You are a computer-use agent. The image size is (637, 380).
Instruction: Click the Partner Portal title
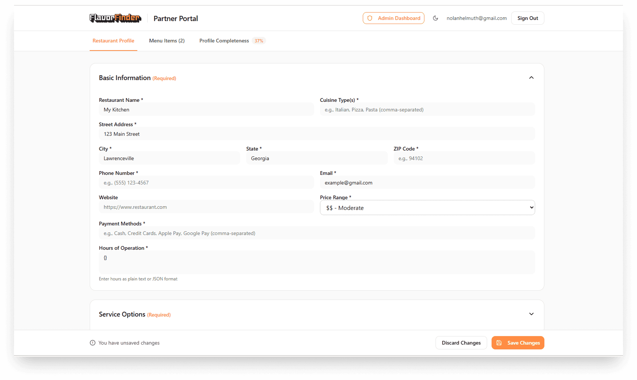pyautogui.click(x=176, y=18)
